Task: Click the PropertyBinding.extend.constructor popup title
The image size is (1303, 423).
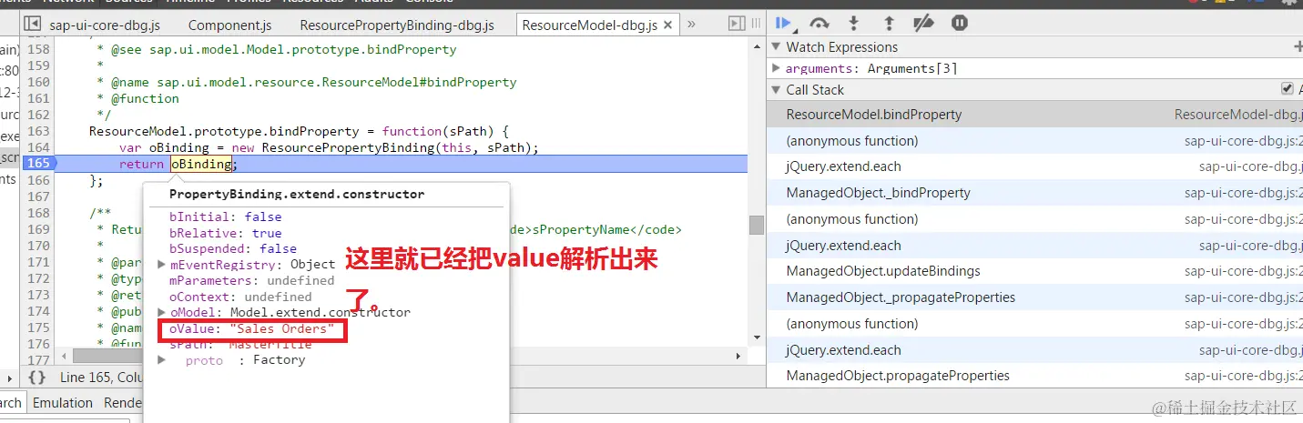Action: click(x=296, y=194)
